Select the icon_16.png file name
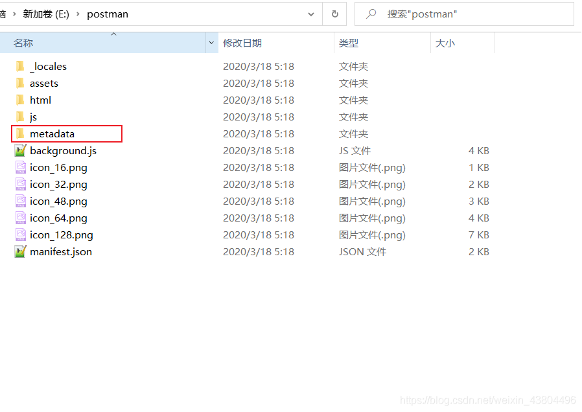Screen dimensions: 582x412 coord(58,168)
